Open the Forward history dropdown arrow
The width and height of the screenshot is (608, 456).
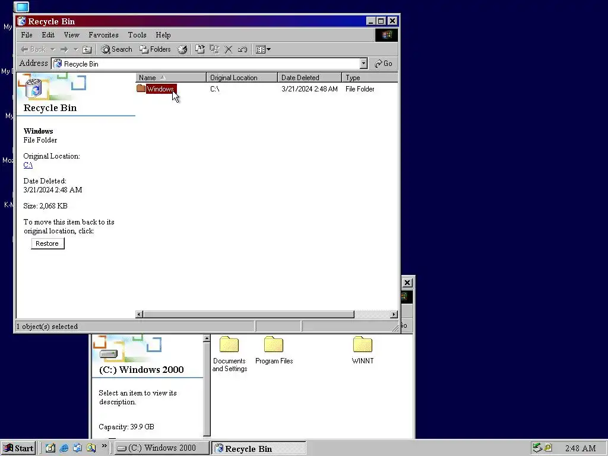(76, 49)
